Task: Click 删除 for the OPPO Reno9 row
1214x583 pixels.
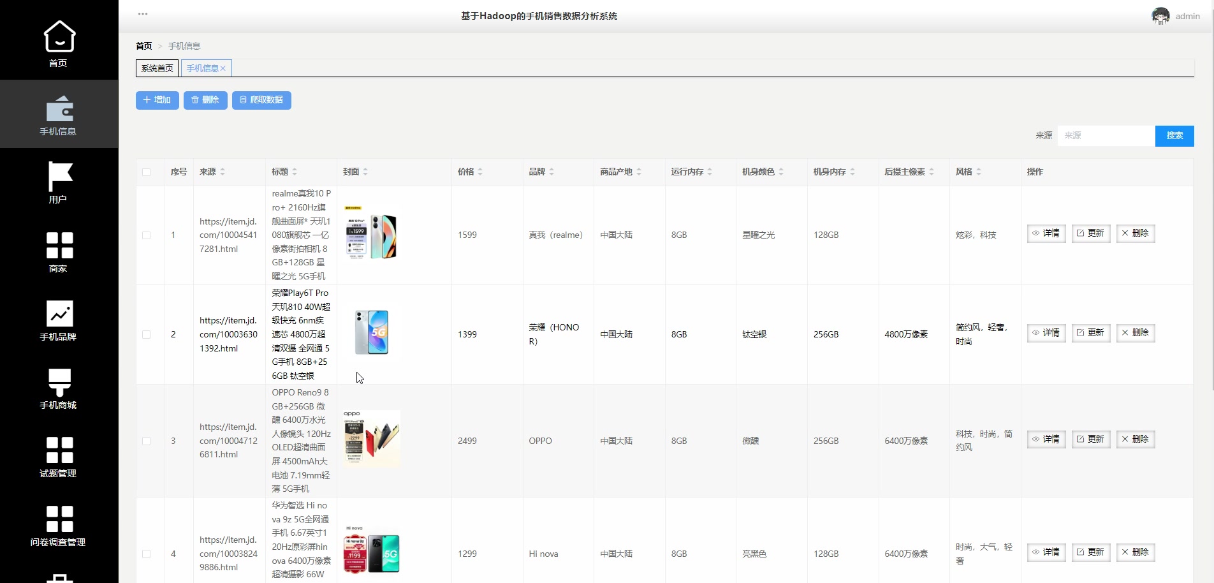Action: tap(1136, 439)
